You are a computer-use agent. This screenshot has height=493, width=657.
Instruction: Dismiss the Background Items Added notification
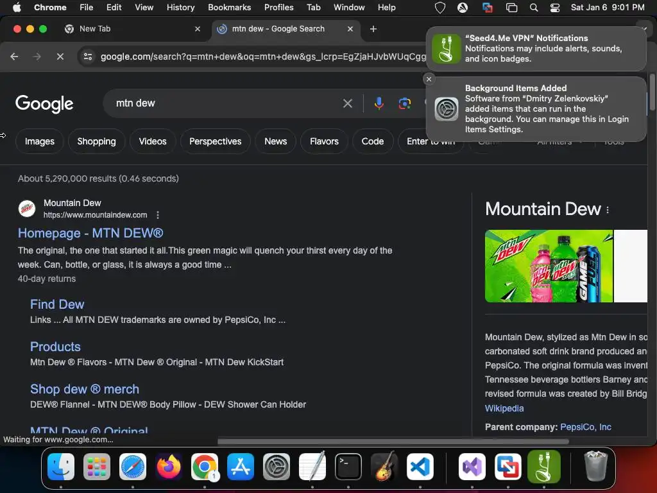tap(429, 79)
